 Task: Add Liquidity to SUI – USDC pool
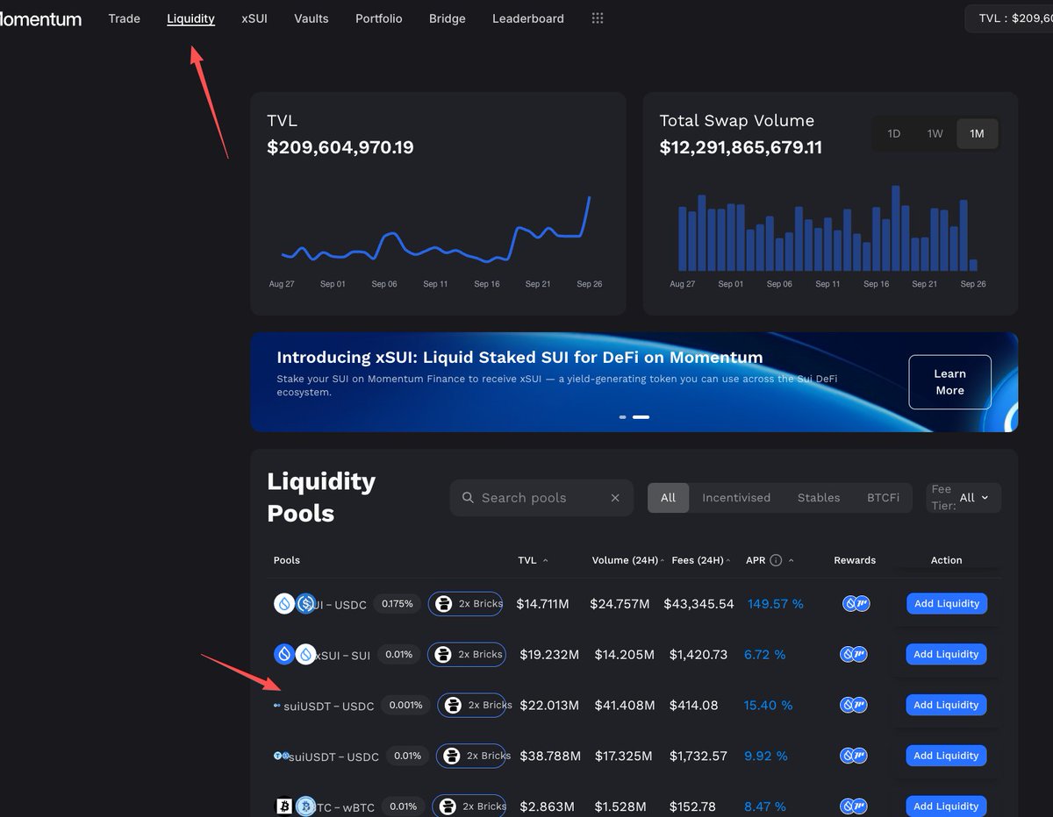pos(947,604)
